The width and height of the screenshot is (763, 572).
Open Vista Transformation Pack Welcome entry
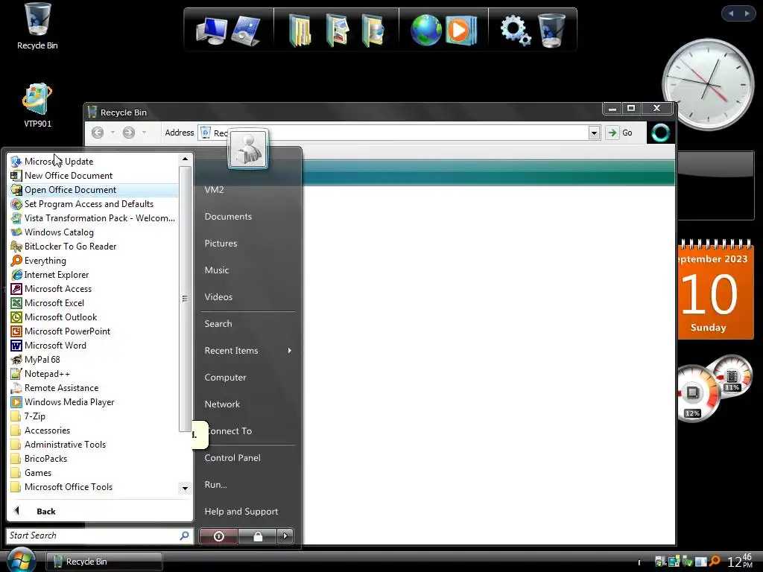point(94,218)
